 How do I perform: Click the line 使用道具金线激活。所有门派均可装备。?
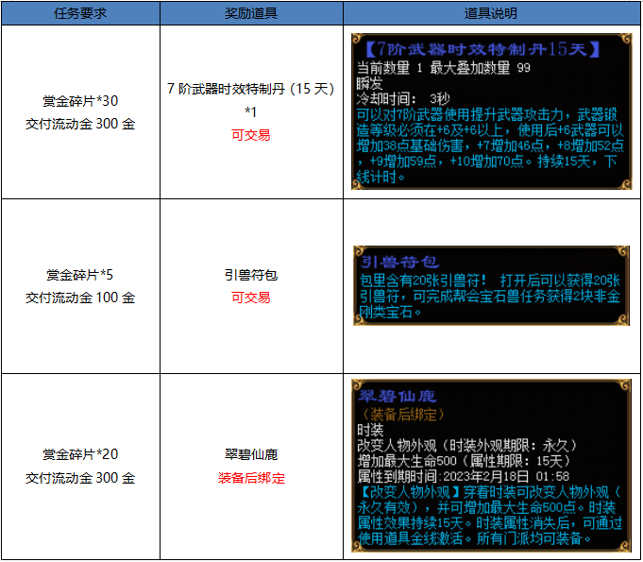coord(474,538)
